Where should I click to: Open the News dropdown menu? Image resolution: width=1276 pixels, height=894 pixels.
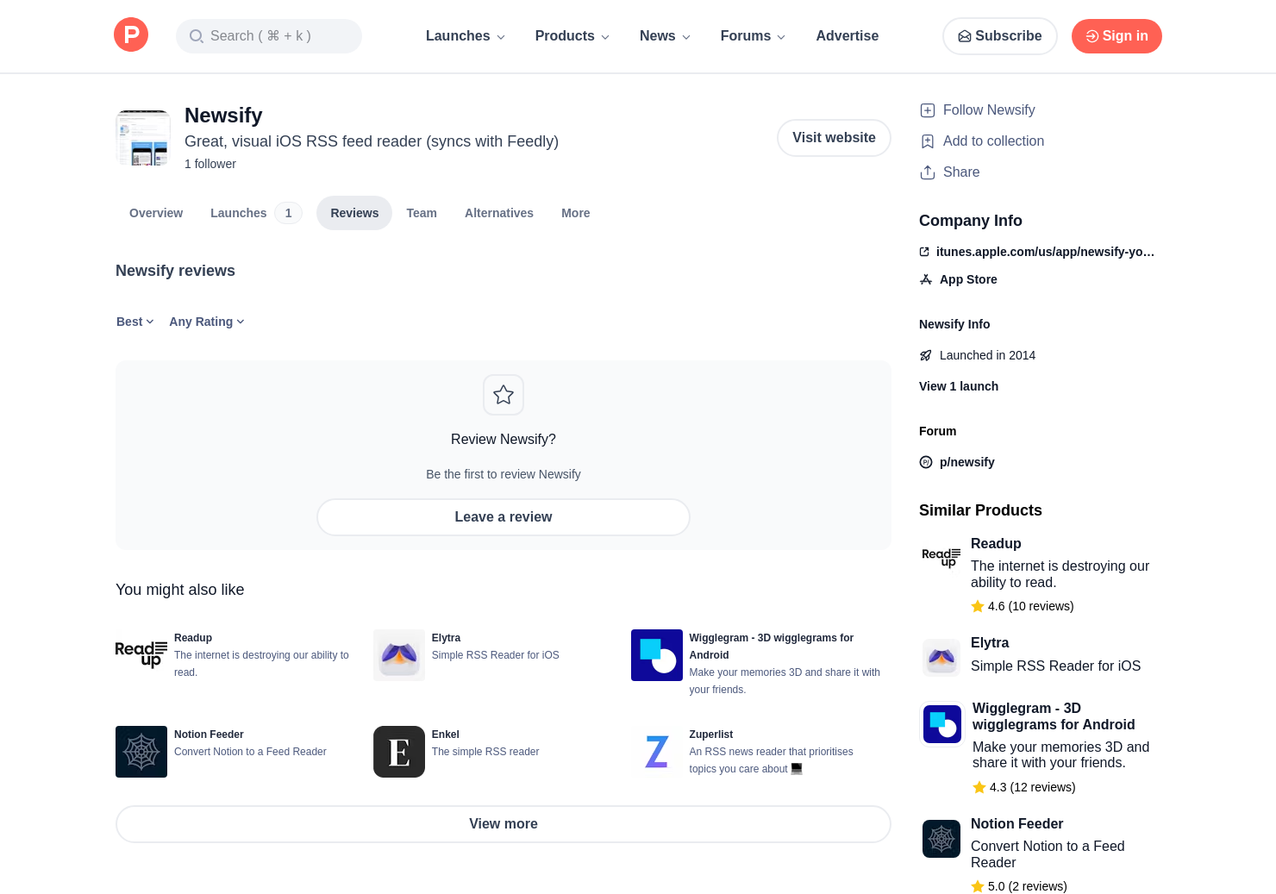point(665,36)
